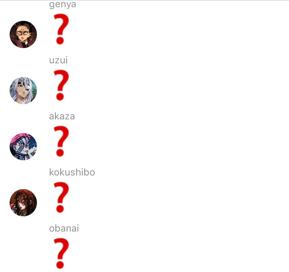Open kokushibo's dark red avatar

point(23,203)
